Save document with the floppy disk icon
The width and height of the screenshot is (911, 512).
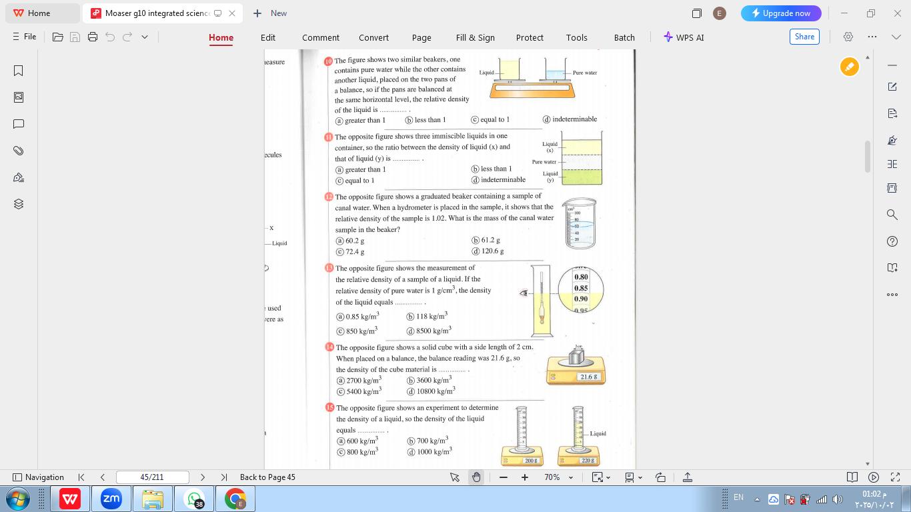(75, 37)
